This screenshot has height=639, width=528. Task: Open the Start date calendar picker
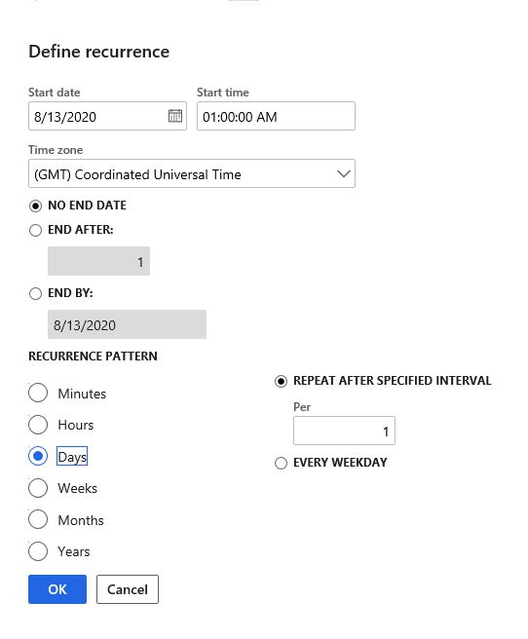pos(175,116)
